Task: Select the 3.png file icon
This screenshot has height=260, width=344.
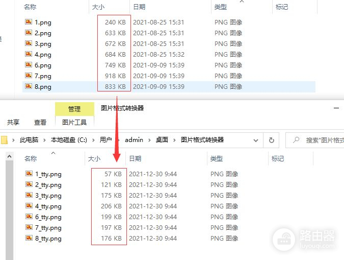Action: pyautogui.click(x=29, y=43)
